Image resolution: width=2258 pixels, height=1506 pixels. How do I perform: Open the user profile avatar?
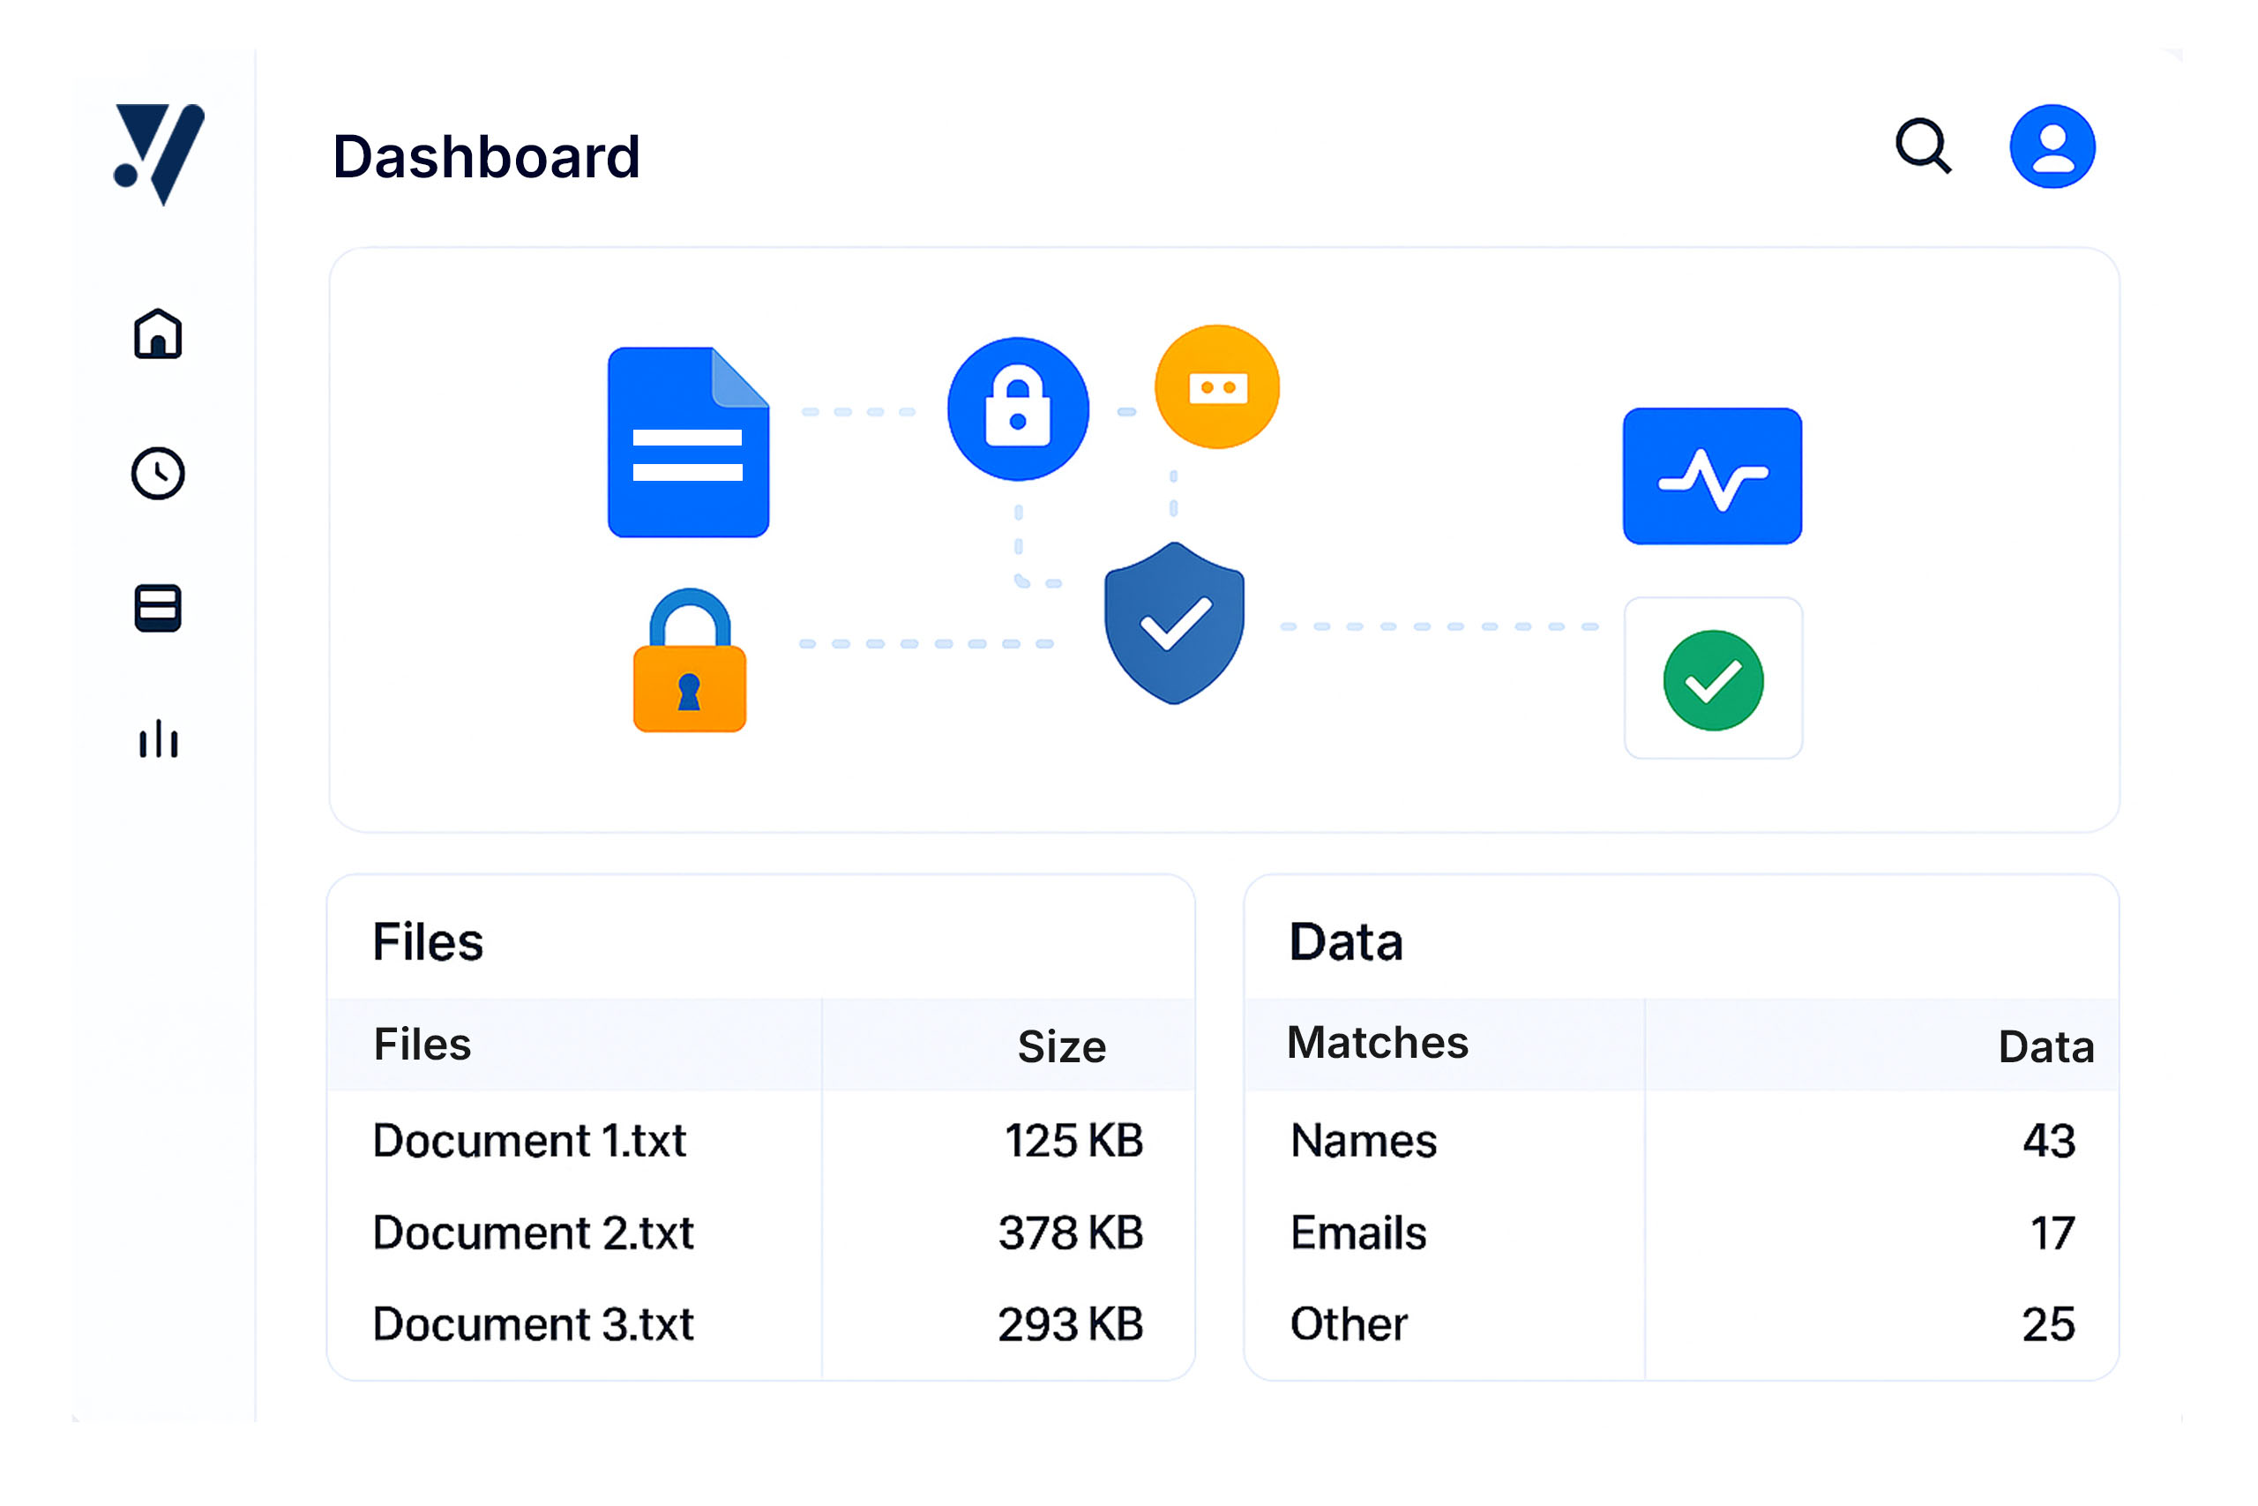click(2052, 147)
